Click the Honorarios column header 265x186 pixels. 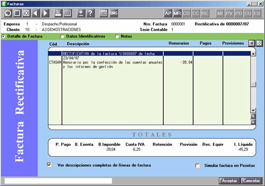(179, 43)
